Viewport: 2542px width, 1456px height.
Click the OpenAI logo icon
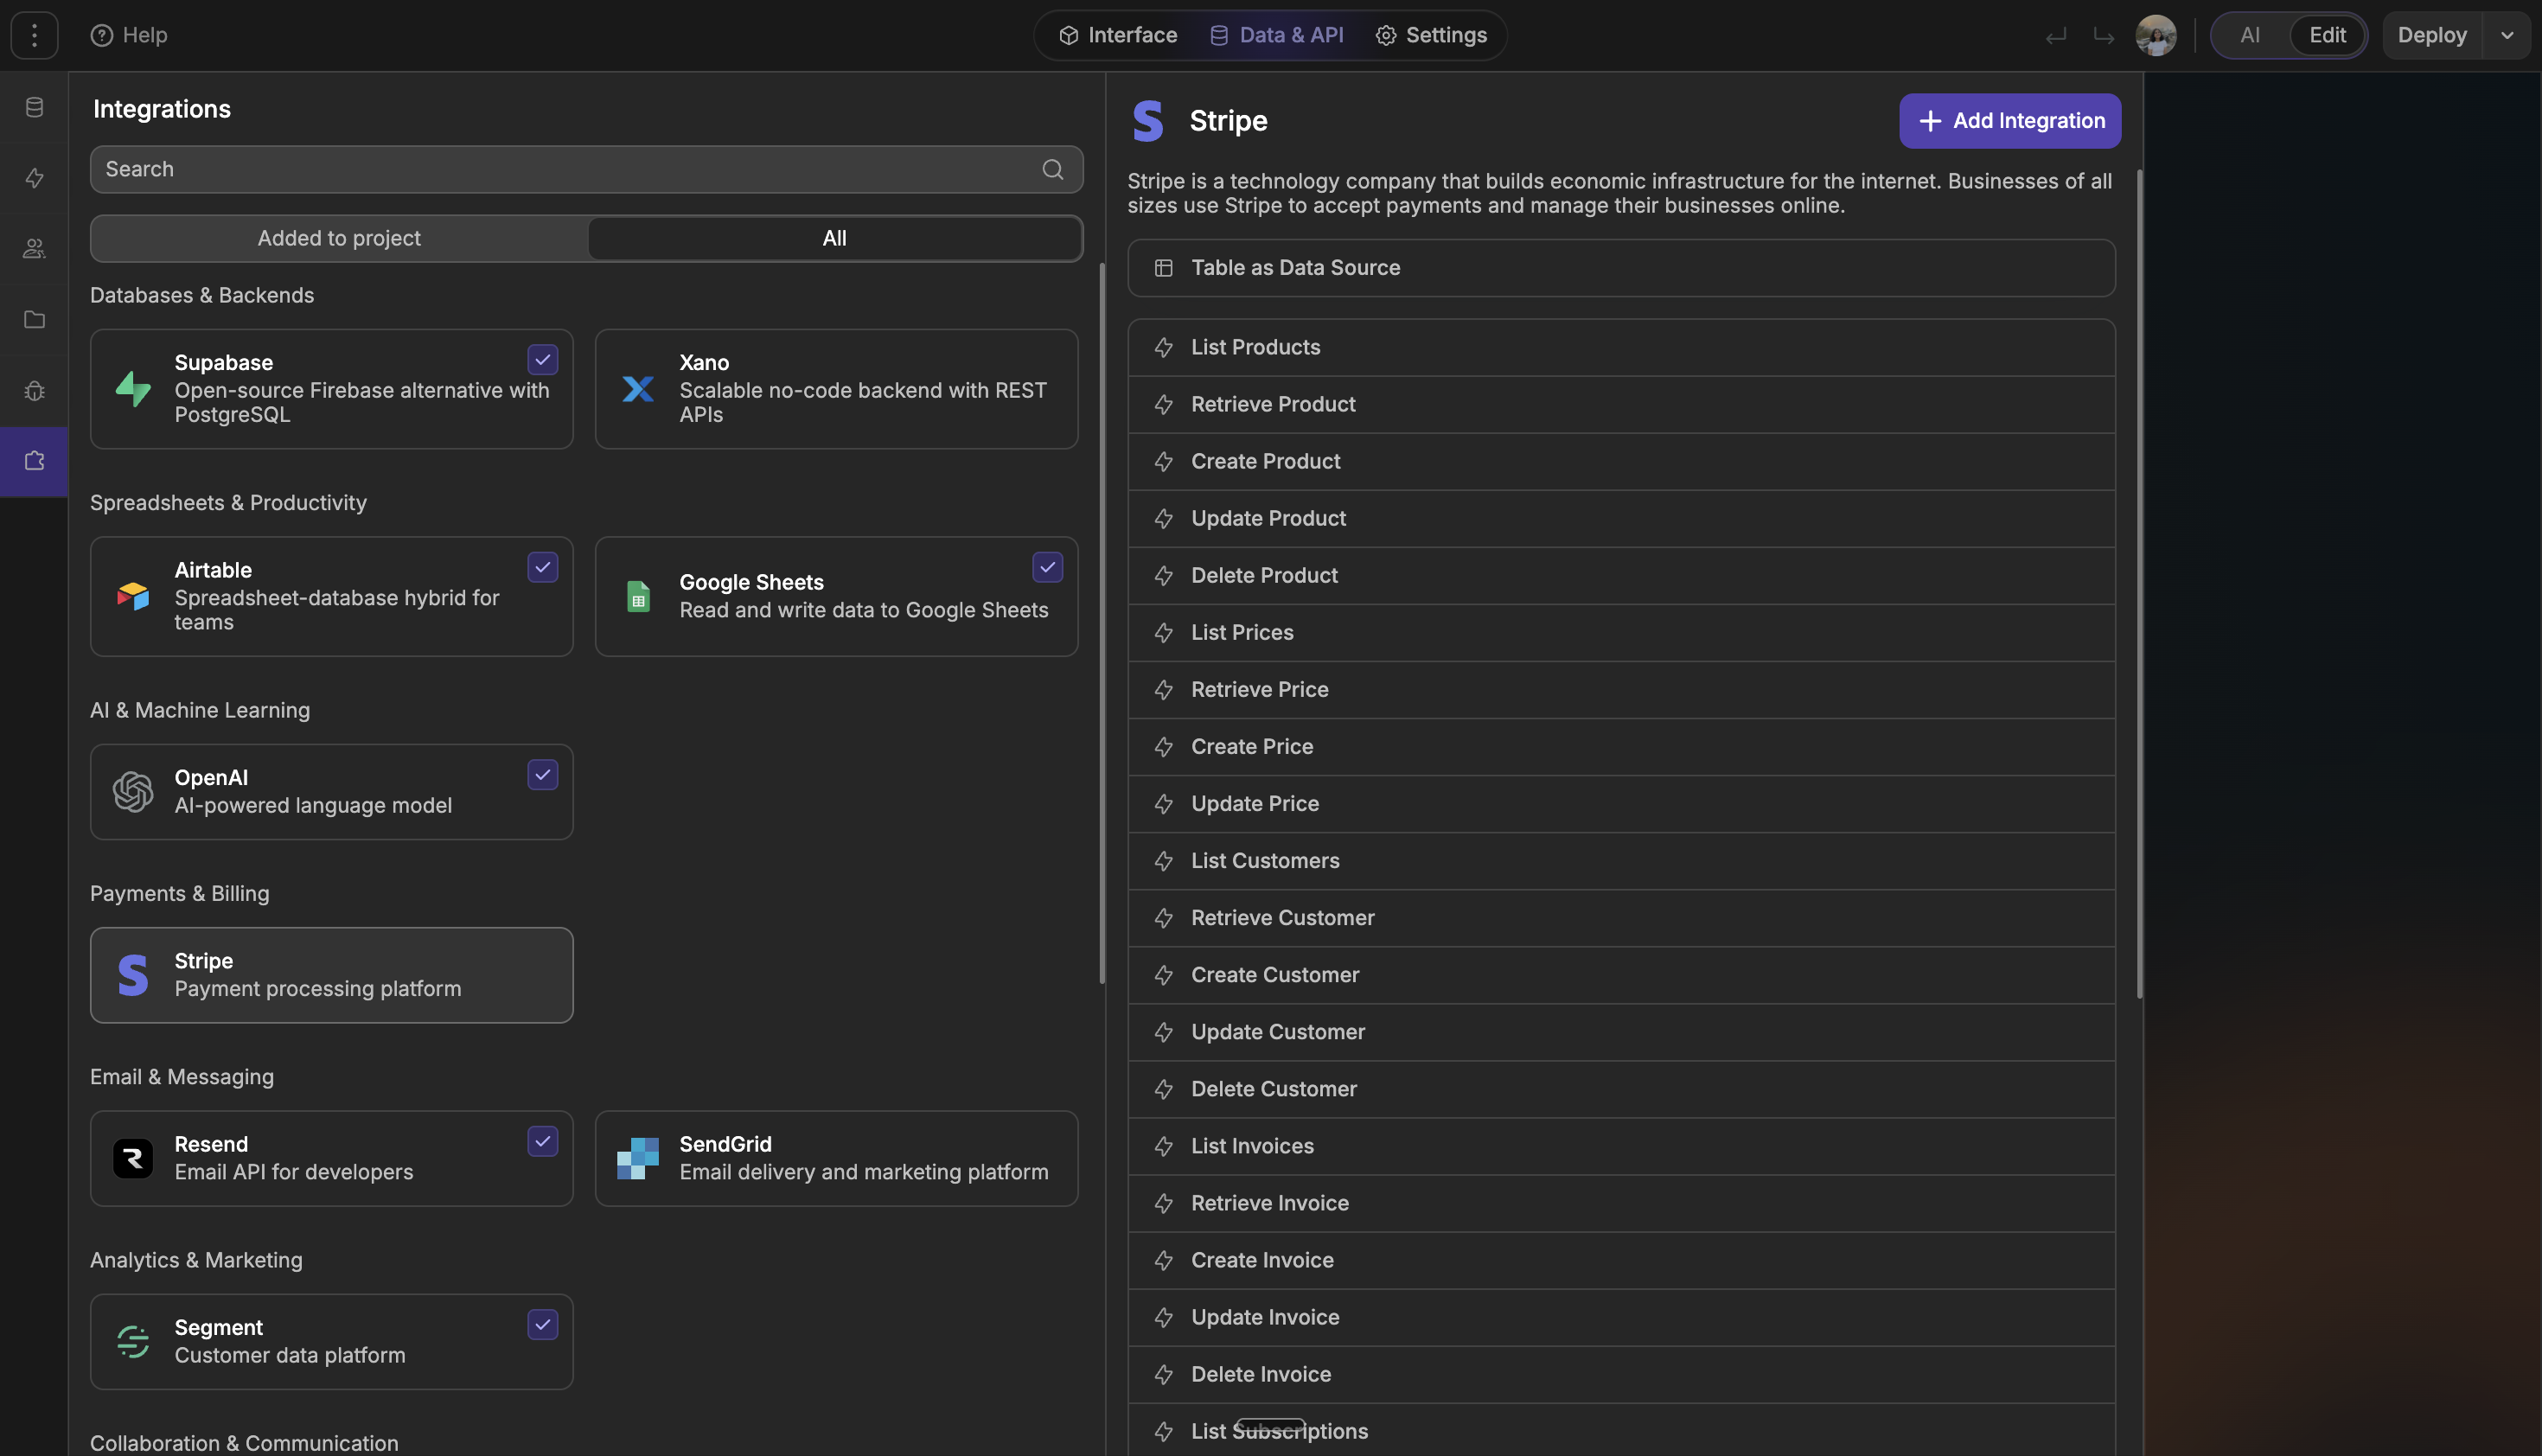[x=133, y=792]
